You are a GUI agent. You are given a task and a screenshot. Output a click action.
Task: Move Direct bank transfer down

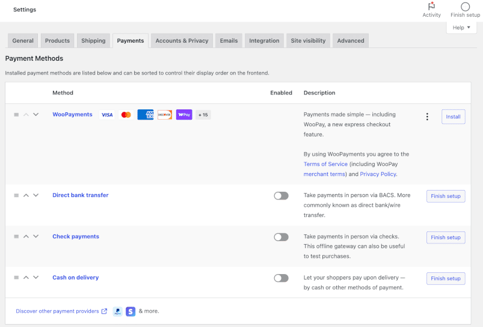(x=35, y=195)
